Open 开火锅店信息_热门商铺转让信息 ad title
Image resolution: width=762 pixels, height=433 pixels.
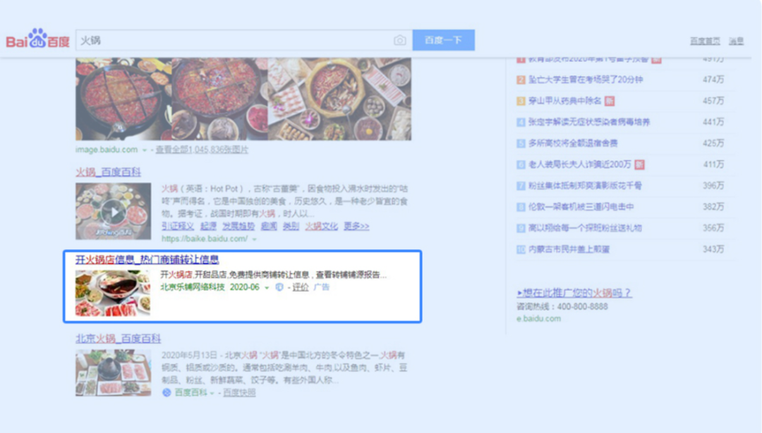(x=147, y=259)
